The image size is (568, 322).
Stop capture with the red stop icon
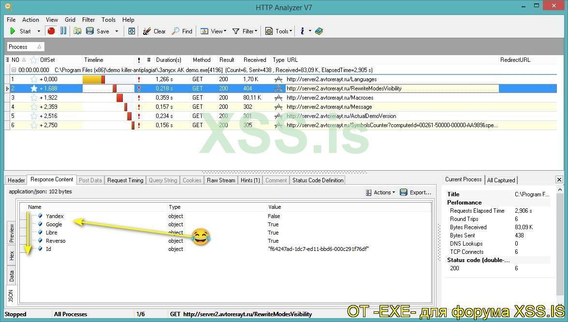click(x=51, y=31)
